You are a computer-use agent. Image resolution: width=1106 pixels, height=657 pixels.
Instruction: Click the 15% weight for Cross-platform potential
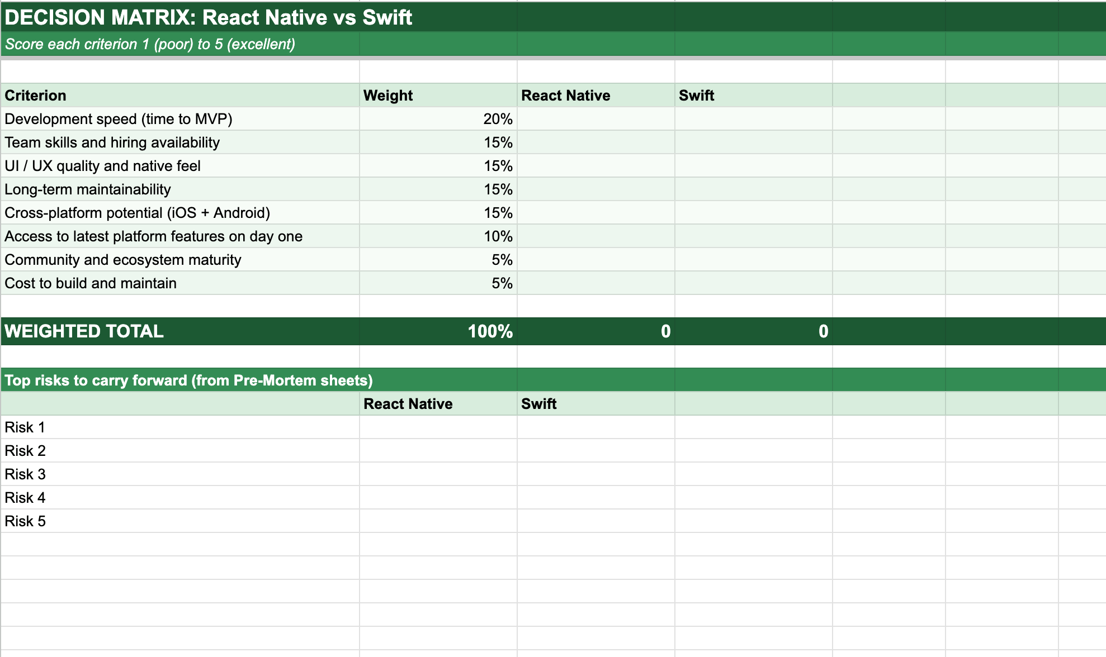click(x=438, y=213)
